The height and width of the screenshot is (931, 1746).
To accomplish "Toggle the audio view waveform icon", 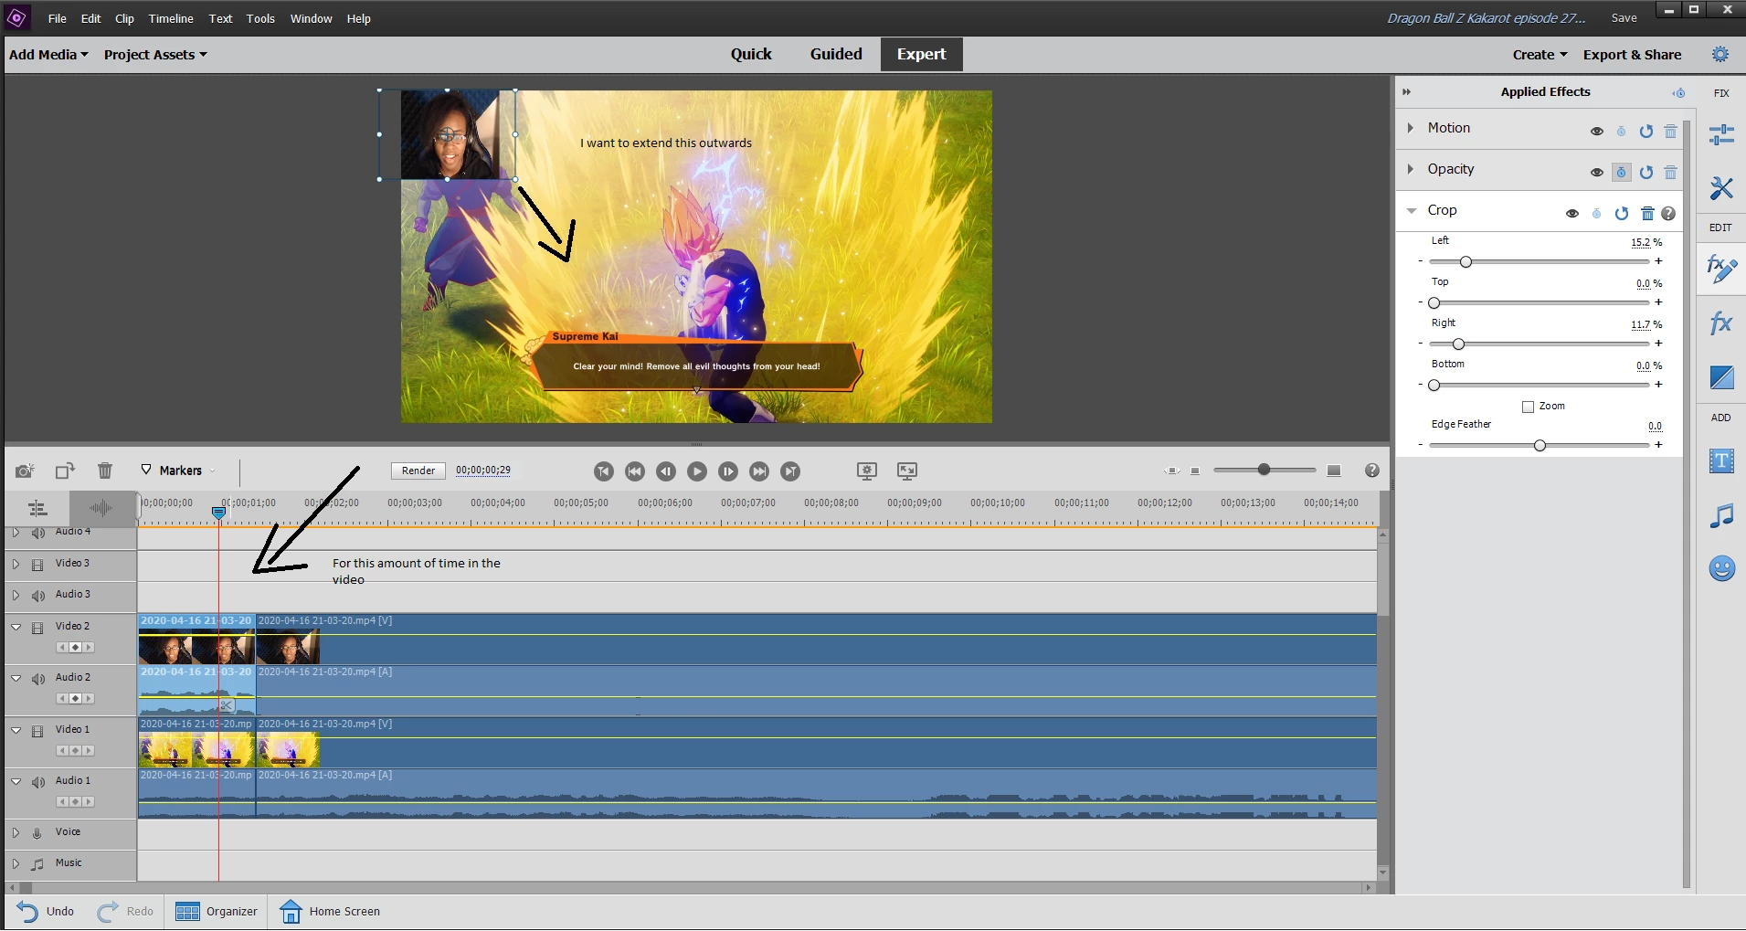I will point(101,508).
